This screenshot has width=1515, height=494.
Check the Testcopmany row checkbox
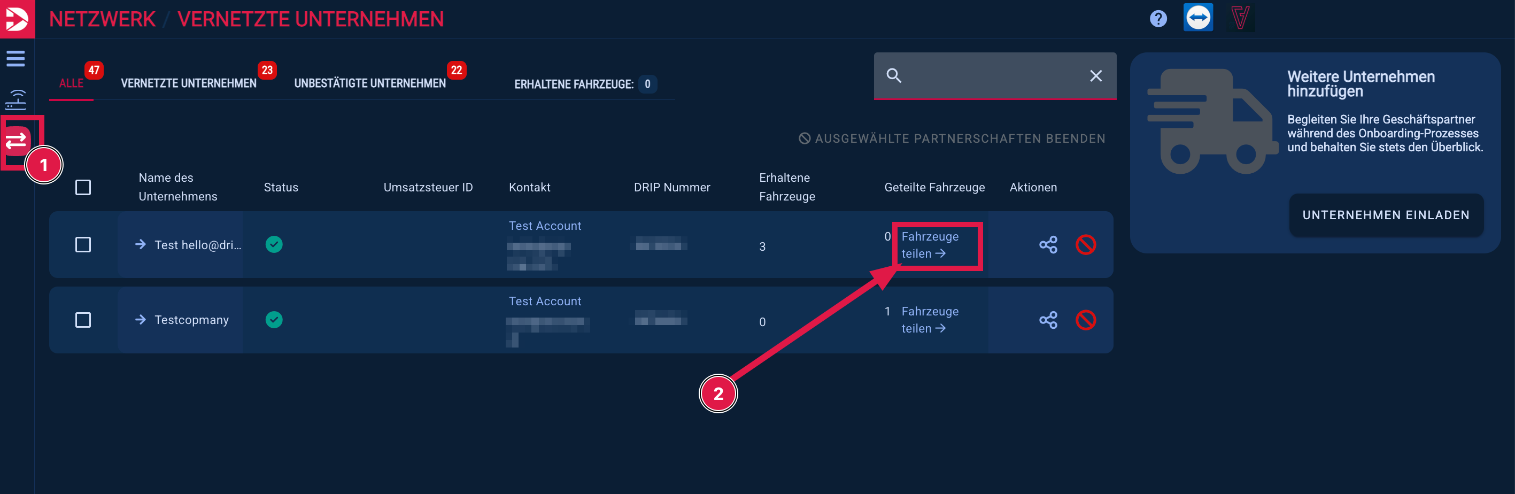[x=83, y=320]
